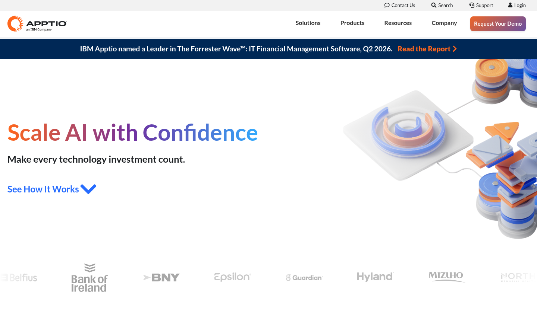
Task: Click the APPTIO an IBM Company wordmark
Action: (x=47, y=25)
